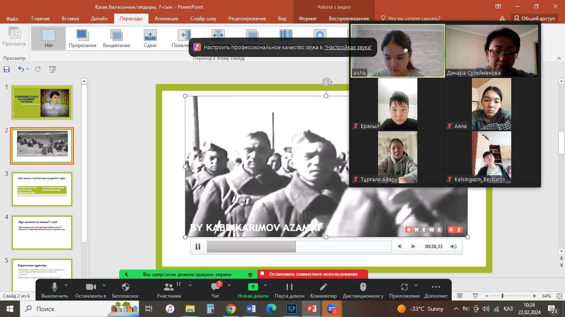Open microphone options arrow in Zoom
The width and height of the screenshot is (565, 317).
click(x=66, y=285)
